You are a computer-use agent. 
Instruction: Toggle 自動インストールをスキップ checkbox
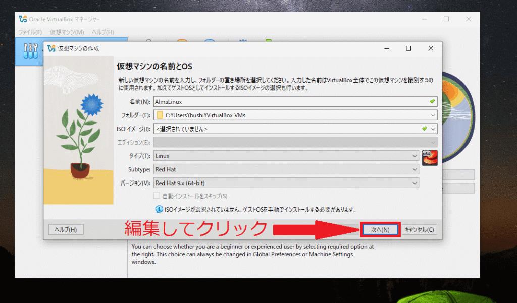[157, 196]
